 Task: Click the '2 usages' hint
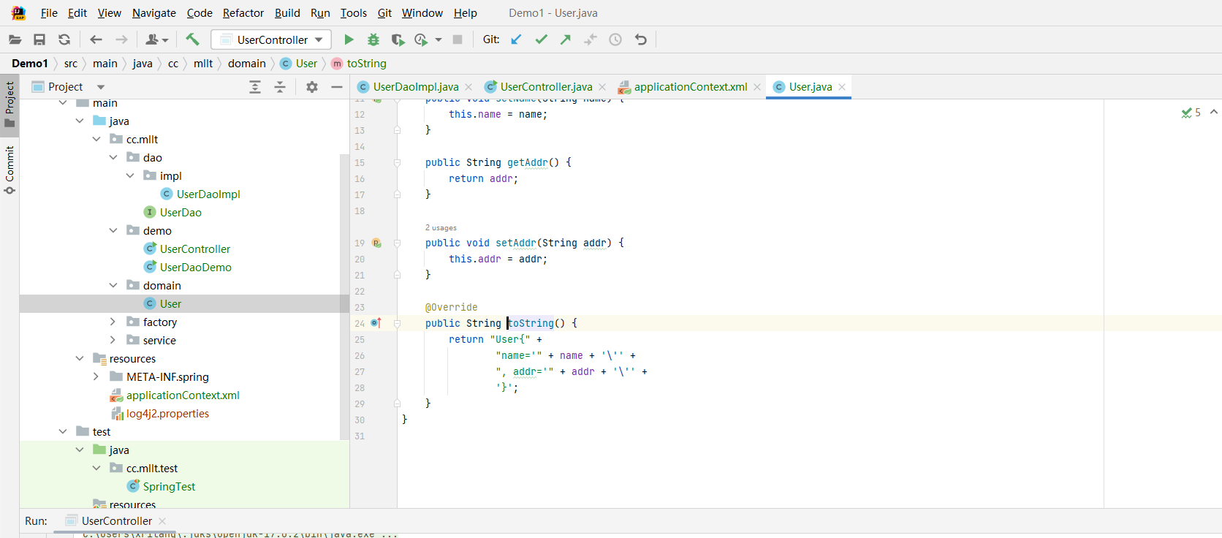[x=441, y=228]
